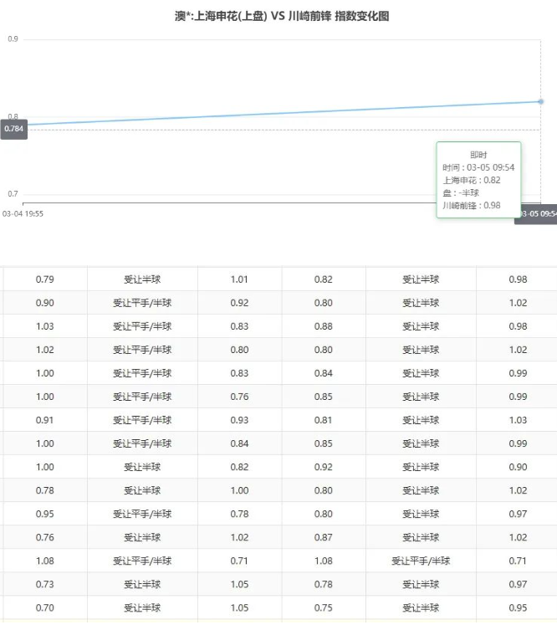The height and width of the screenshot is (625, 557).
Task: Click the 0.91 odds cell
Action: point(45,420)
